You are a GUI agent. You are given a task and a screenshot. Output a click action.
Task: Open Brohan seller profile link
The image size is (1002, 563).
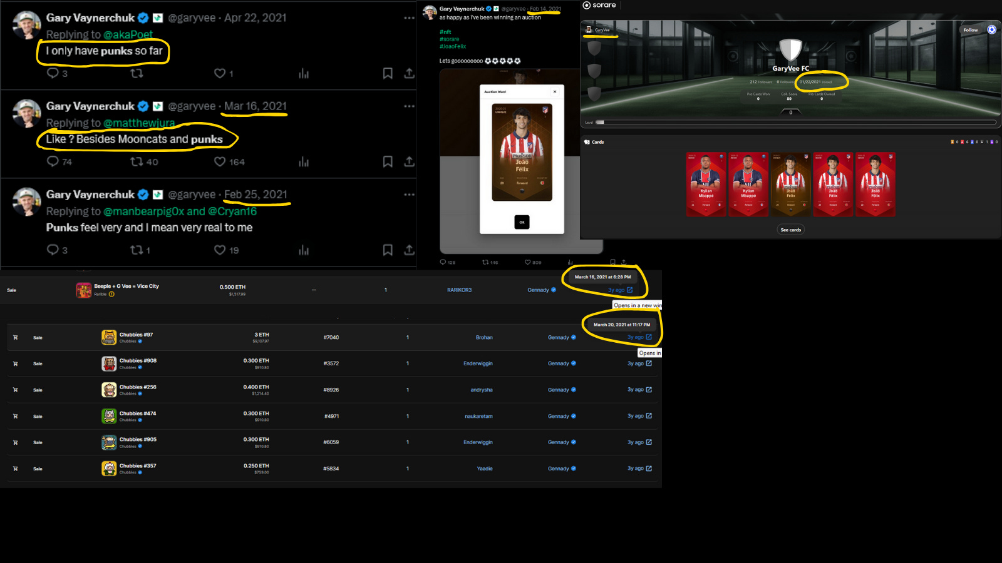tap(484, 337)
